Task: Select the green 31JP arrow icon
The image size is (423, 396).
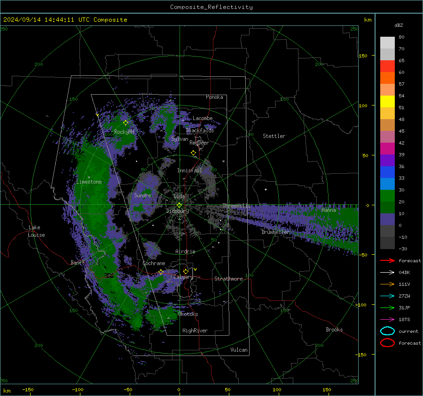Action: (x=387, y=307)
